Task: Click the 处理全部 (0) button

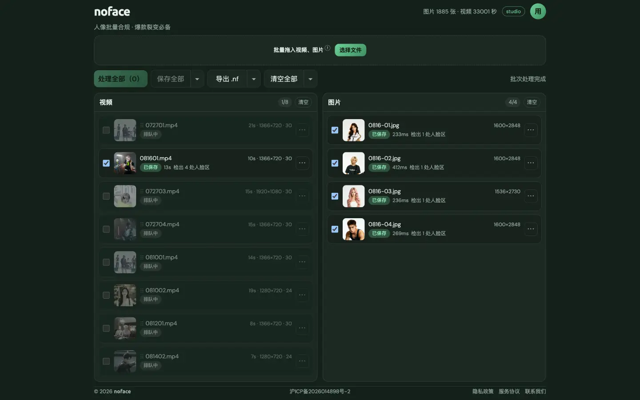Action: pos(120,79)
